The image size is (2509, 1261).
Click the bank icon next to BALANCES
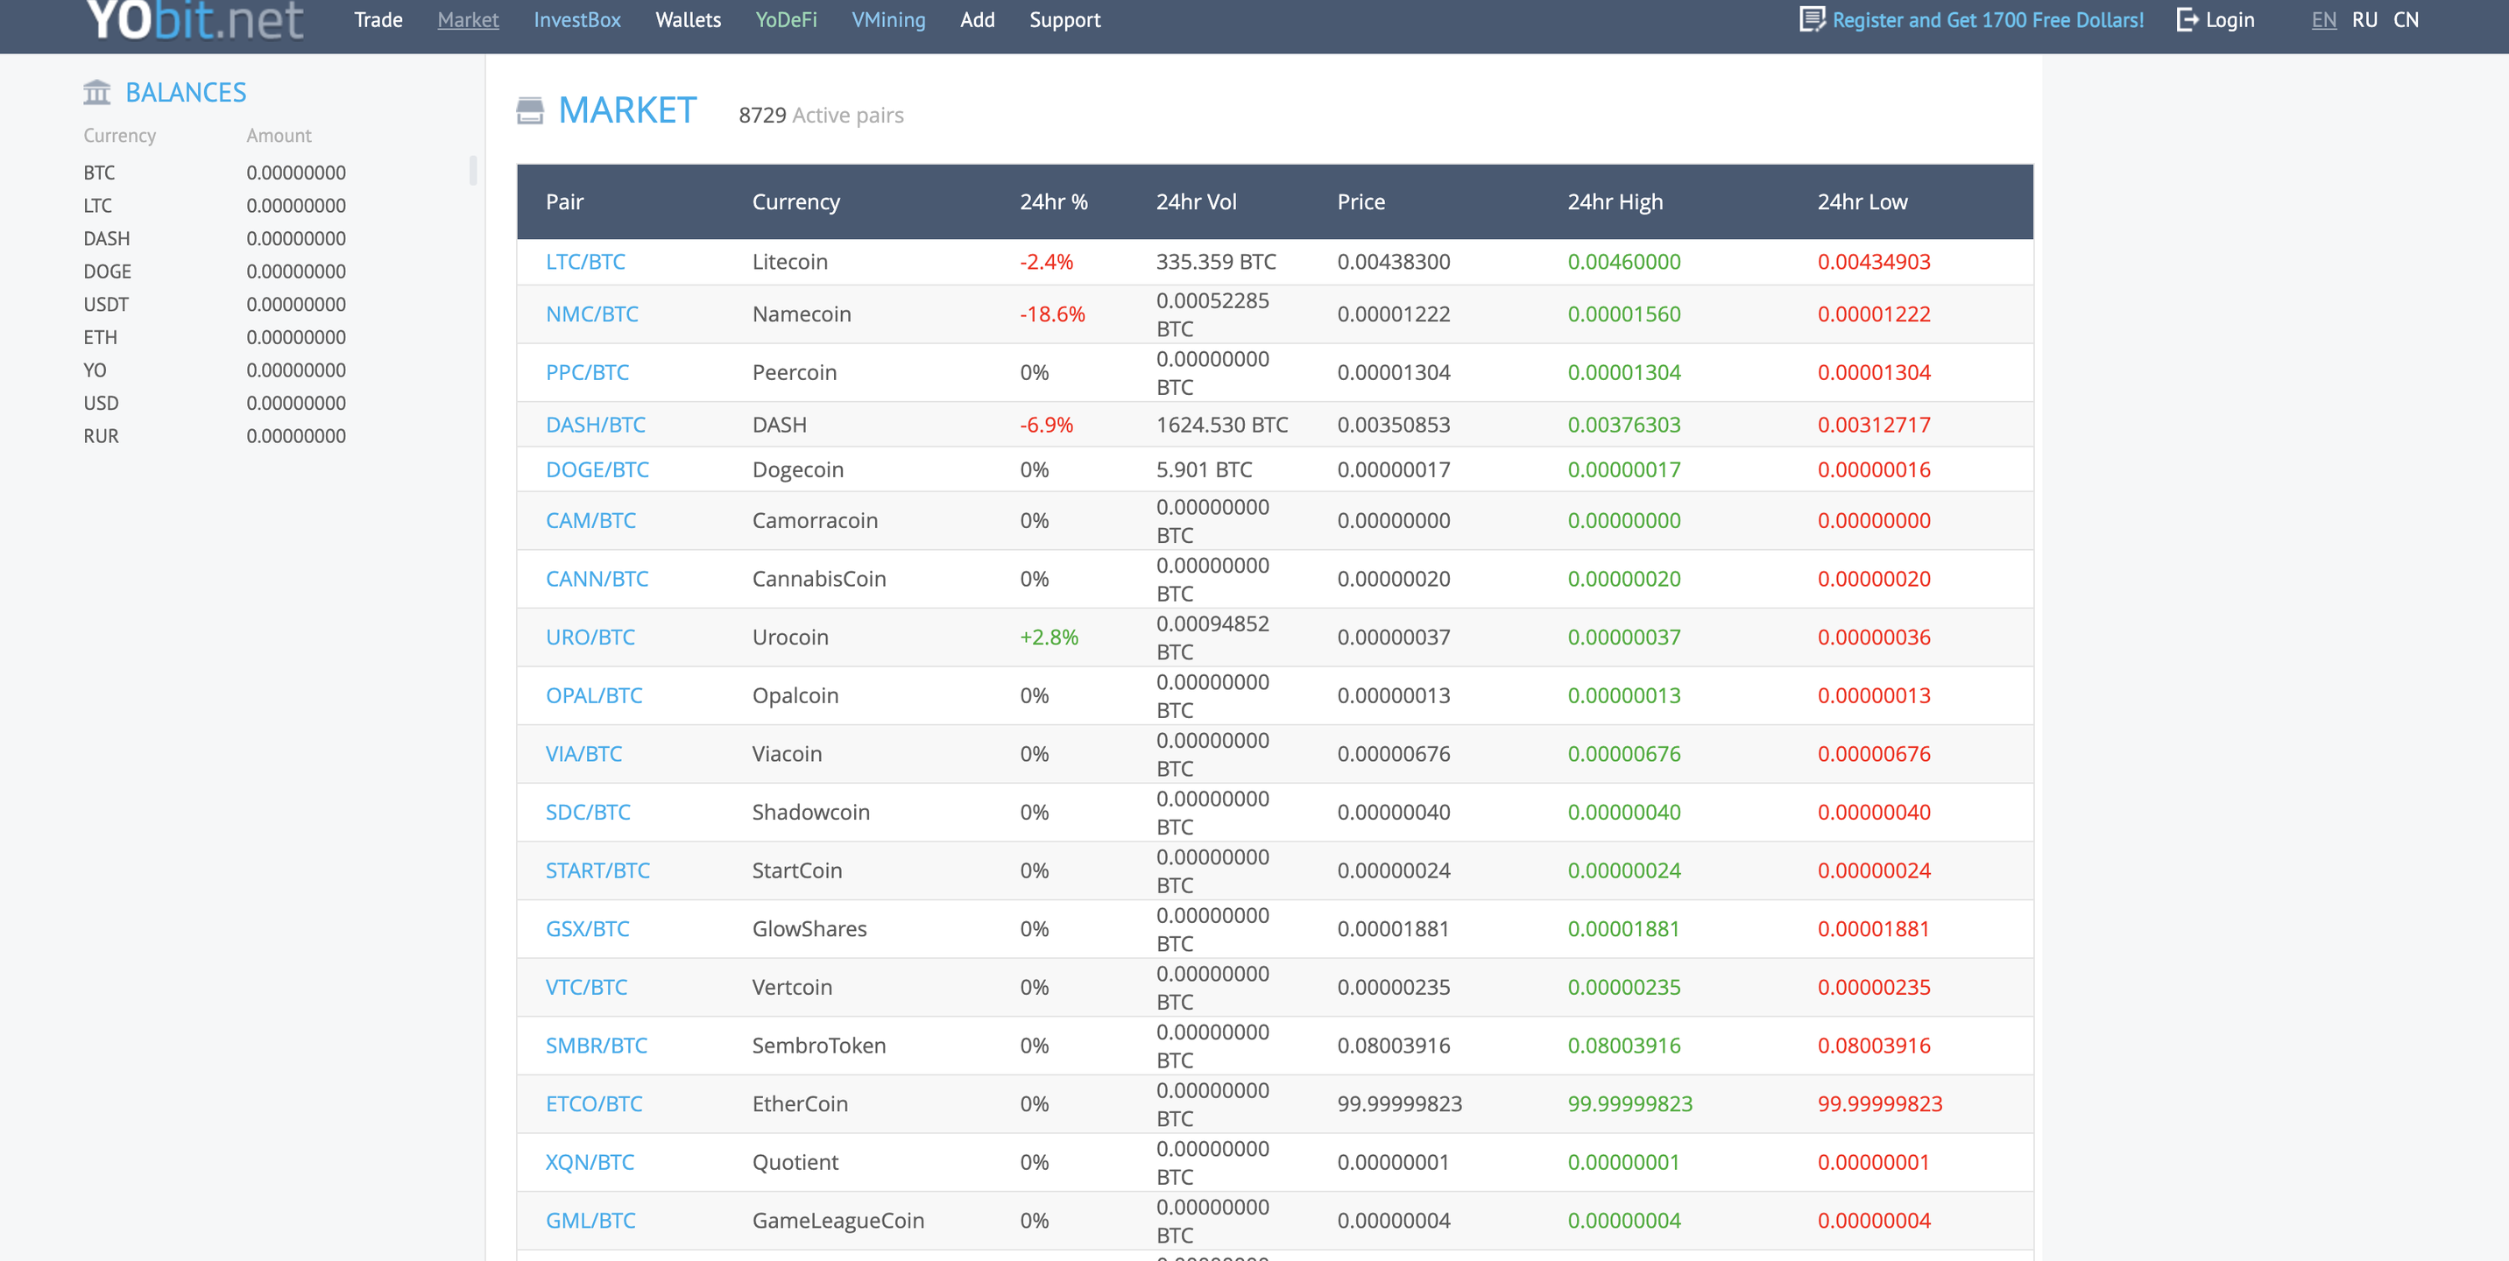coord(97,92)
